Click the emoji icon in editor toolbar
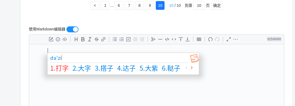Image resolution: width=295 pixels, height=106 pixels. click(58, 39)
